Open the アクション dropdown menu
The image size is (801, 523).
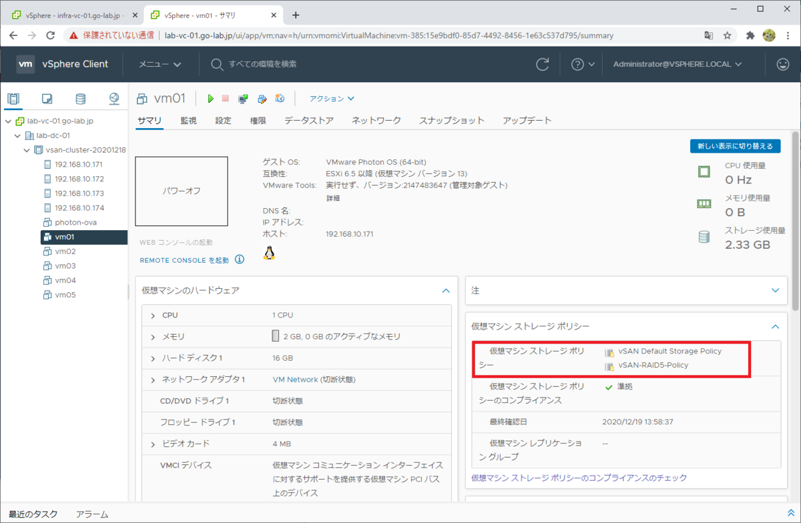pos(331,98)
